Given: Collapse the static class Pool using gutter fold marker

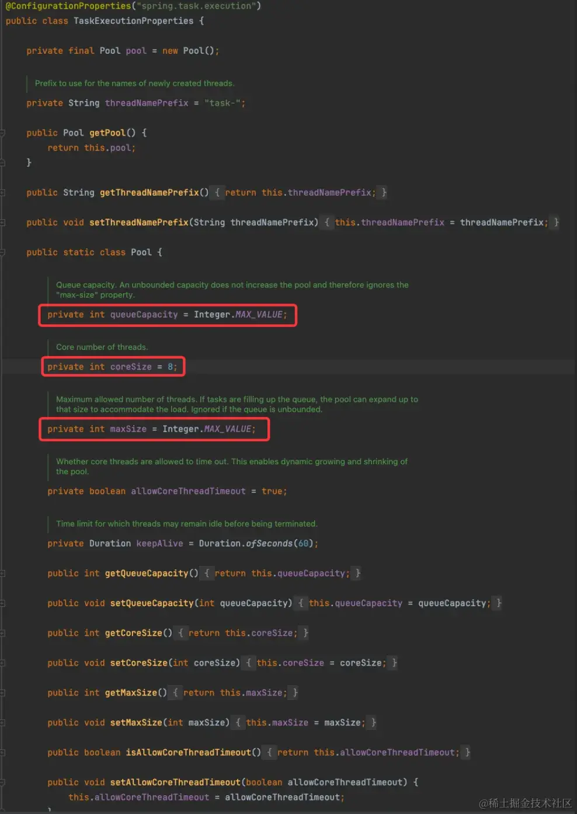Looking at the screenshot, I should (x=2, y=252).
